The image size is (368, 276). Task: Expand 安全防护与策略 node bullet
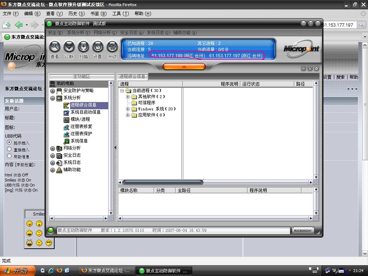pos(52,91)
